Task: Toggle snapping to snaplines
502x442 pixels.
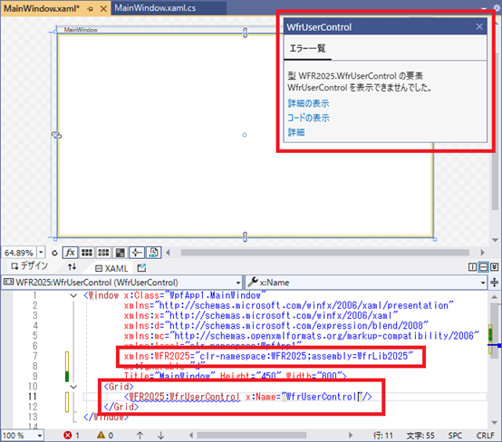Action: (137, 253)
